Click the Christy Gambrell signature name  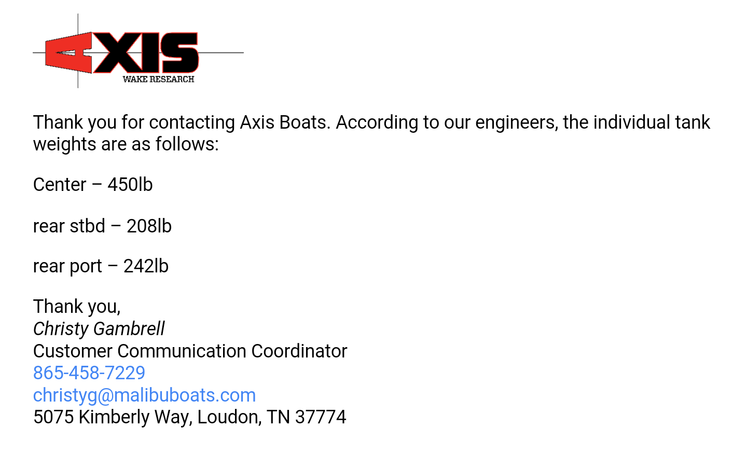(99, 329)
